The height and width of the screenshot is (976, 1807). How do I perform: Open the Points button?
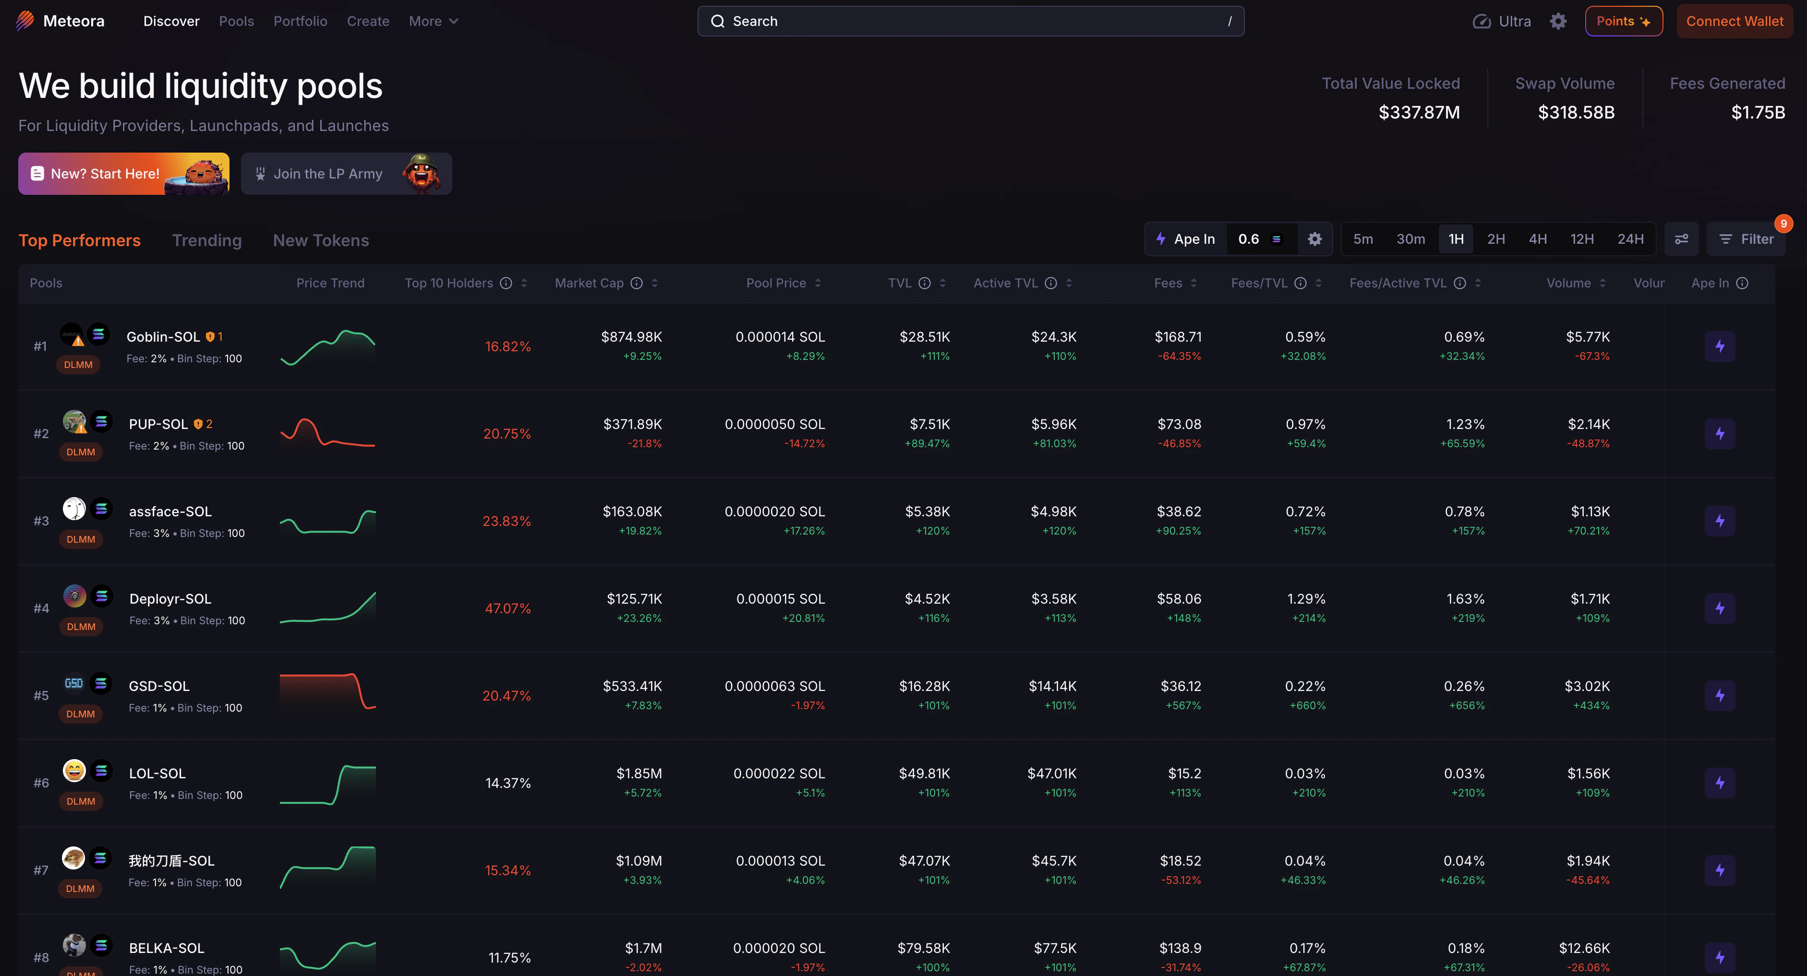tap(1624, 21)
